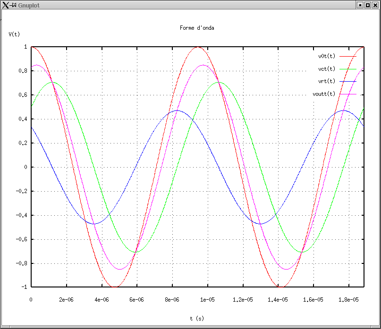This screenshot has width=381, height=329.
Task: Click the 0.8 y-axis tick label
Action: coord(23,71)
